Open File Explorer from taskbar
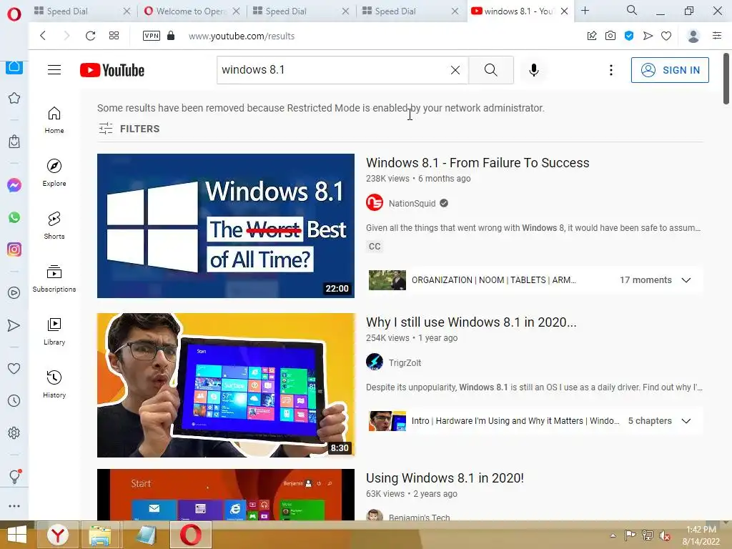 click(100, 535)
